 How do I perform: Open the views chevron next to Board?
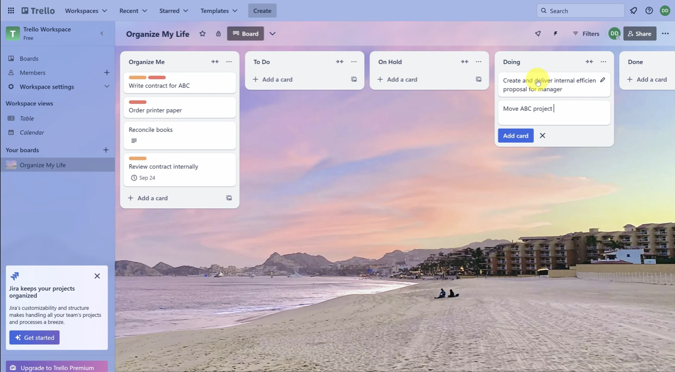tap(272, 34)
